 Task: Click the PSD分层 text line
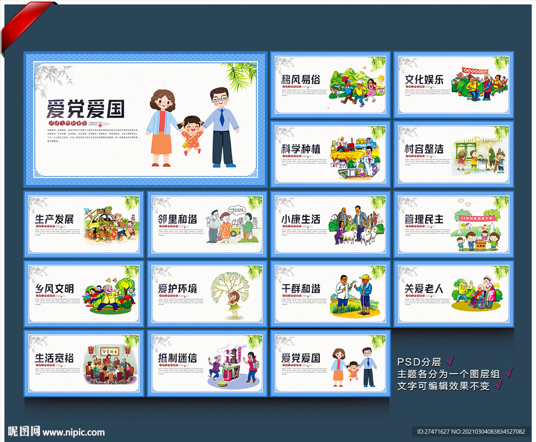pyautogui.click(x=419, y=362)
